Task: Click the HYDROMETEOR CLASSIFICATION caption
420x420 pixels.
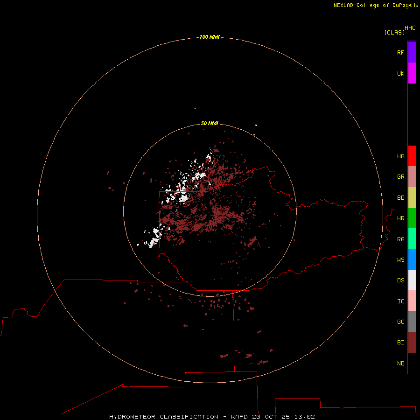Action: [x=164, y=417]
